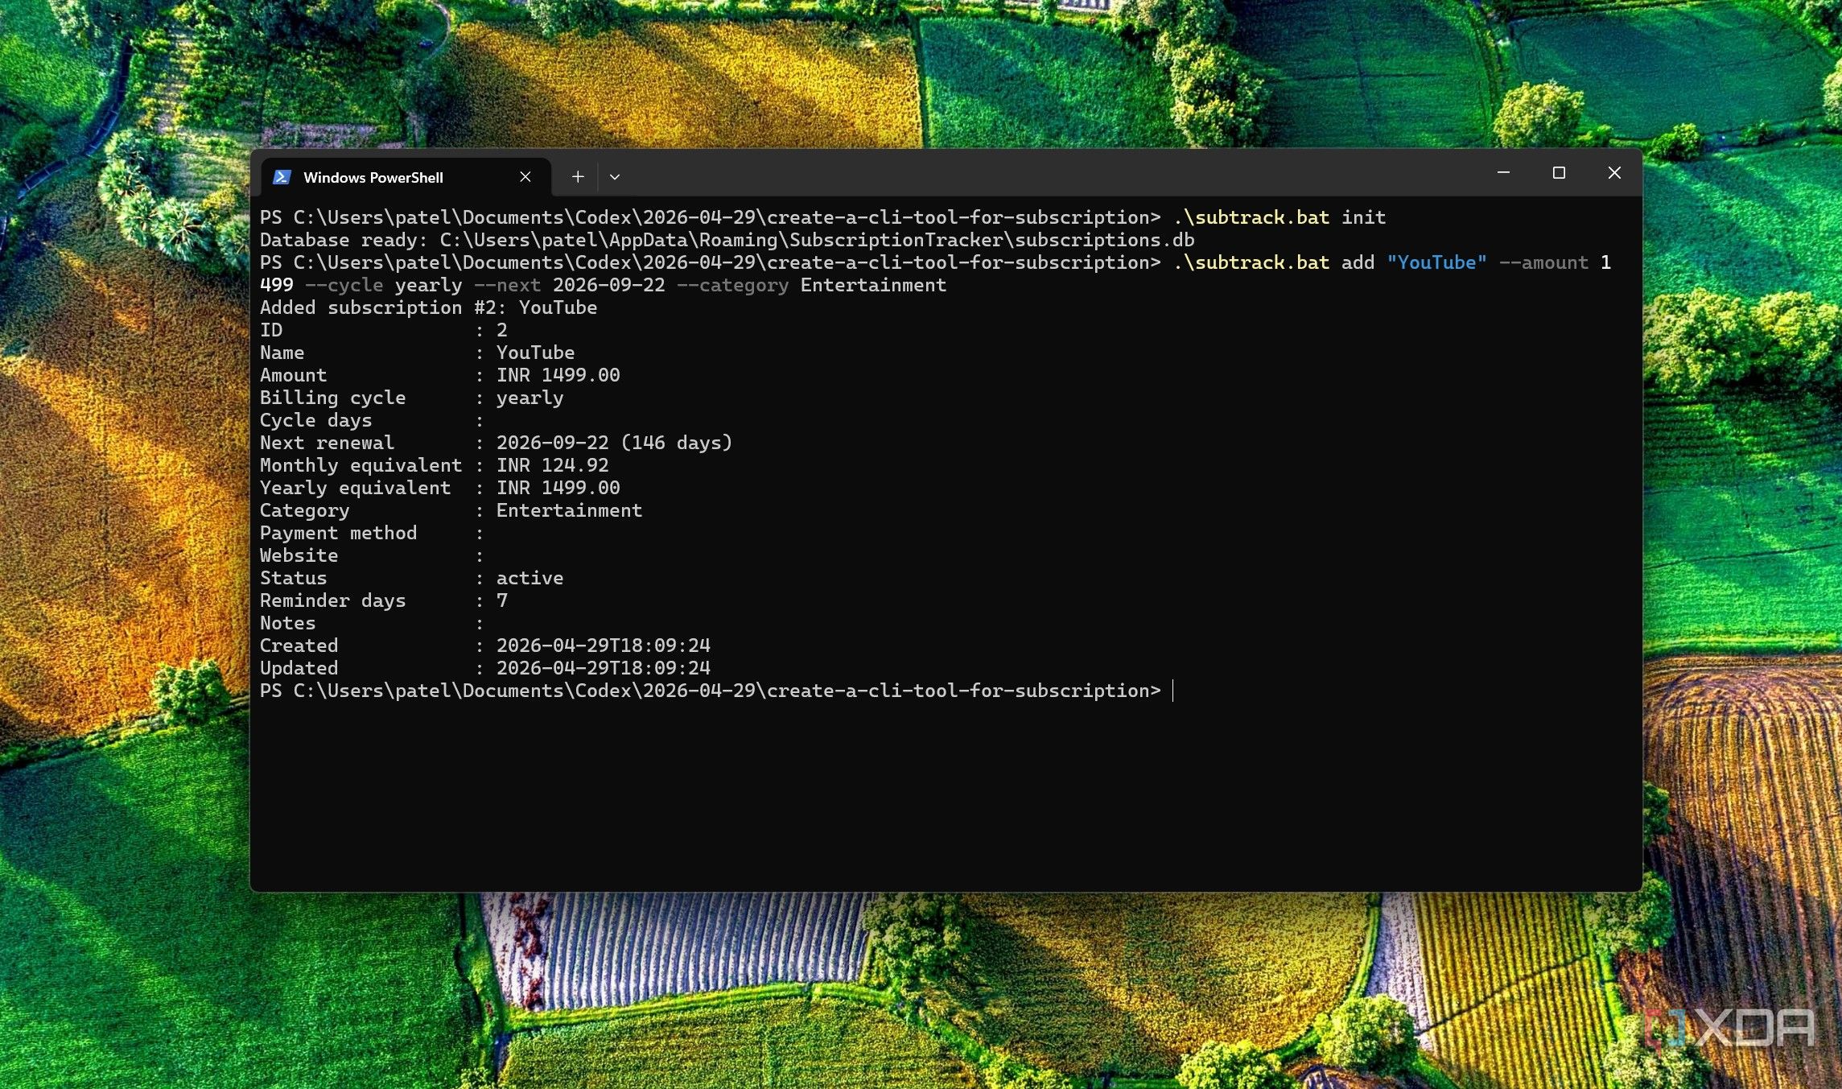Click the Category value 'Entertainment' in output

pos(569,510)
